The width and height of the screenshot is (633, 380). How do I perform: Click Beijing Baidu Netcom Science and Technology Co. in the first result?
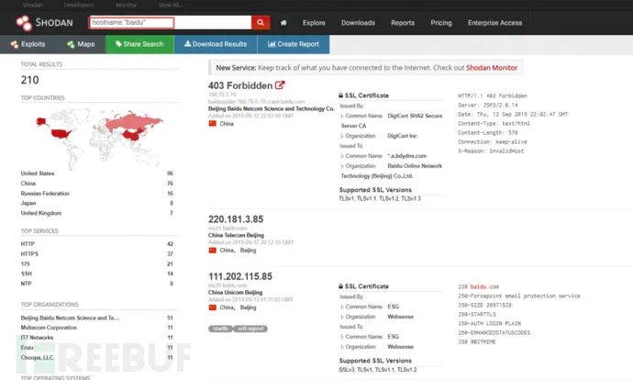click(x=272, y=108)
